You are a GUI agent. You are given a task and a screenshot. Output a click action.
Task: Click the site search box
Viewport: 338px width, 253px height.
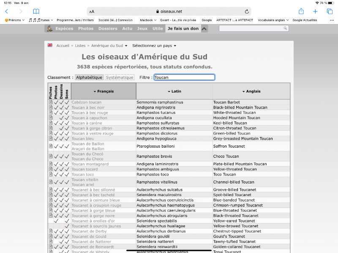(254, 28)
